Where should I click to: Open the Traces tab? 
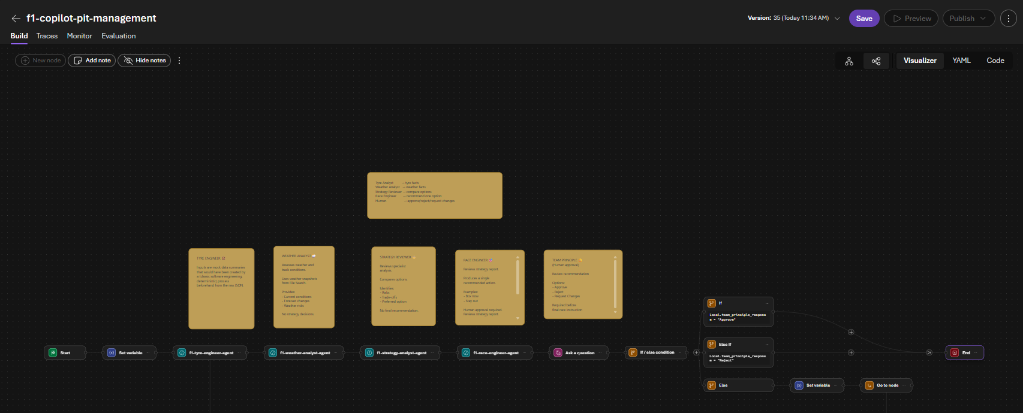pos(47,36)
